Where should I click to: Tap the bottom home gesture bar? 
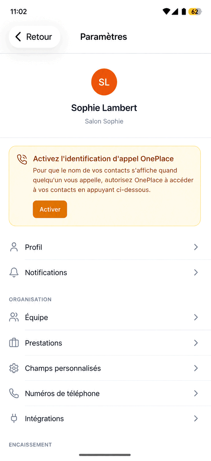(x=105, y=455)
